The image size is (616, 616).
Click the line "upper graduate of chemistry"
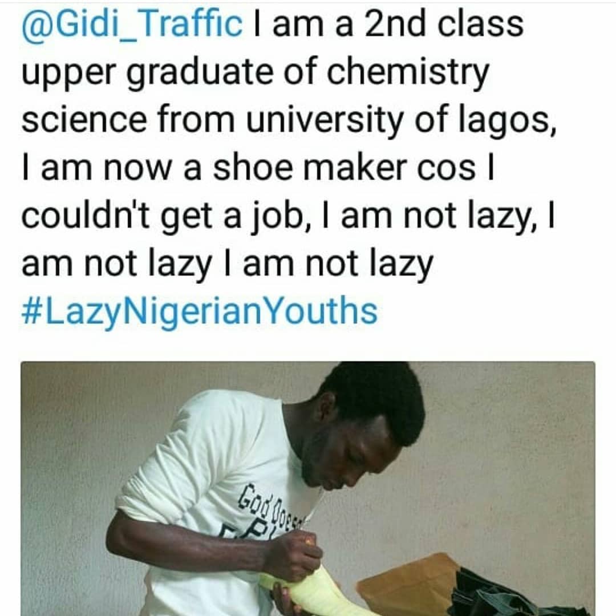tap(255, 74)
